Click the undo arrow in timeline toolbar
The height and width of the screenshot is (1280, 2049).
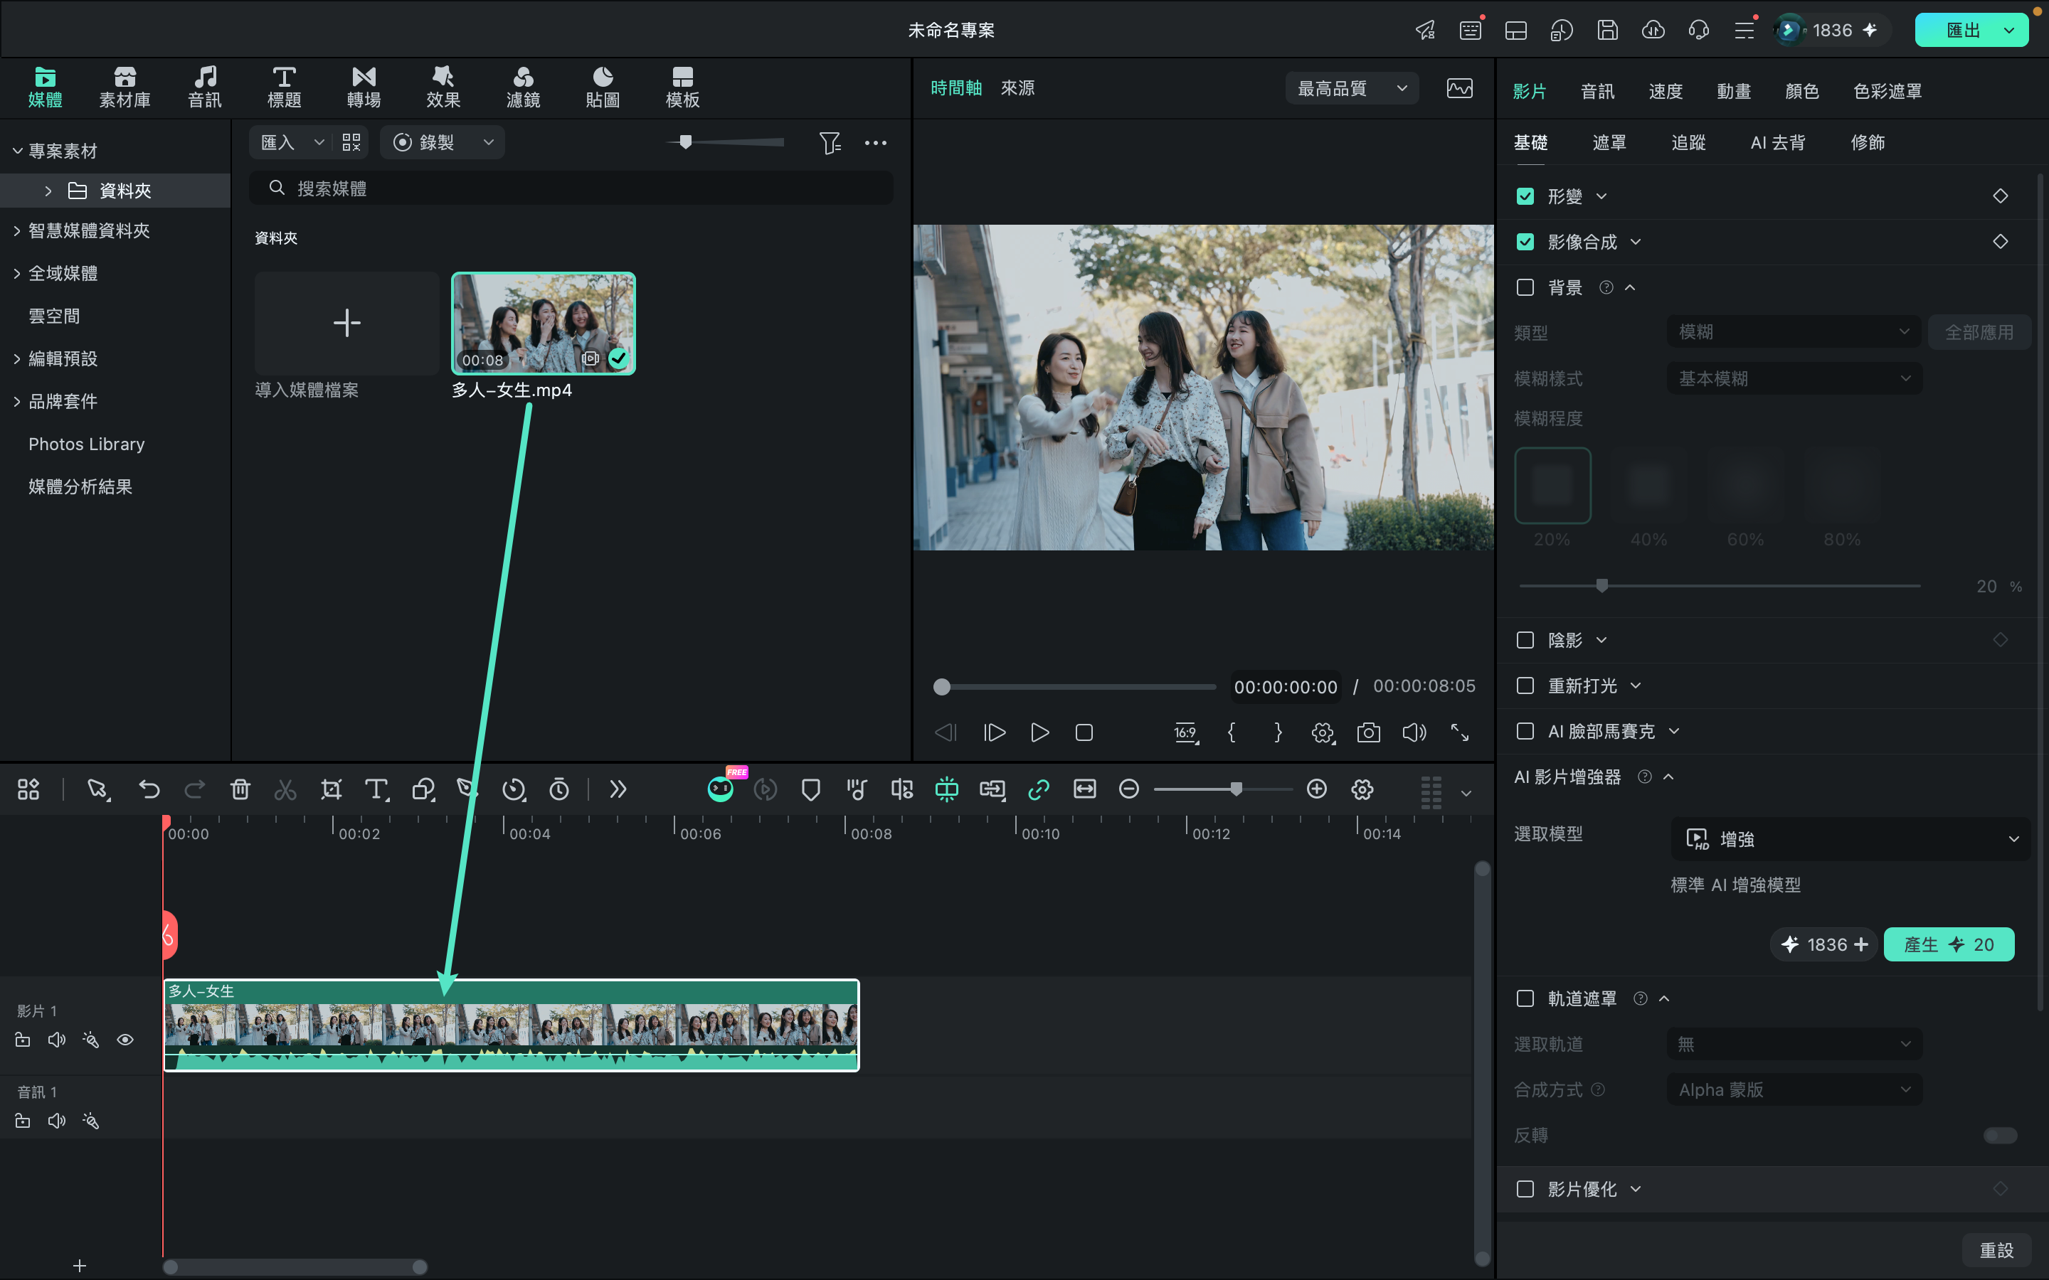click(x=149, y=789)
